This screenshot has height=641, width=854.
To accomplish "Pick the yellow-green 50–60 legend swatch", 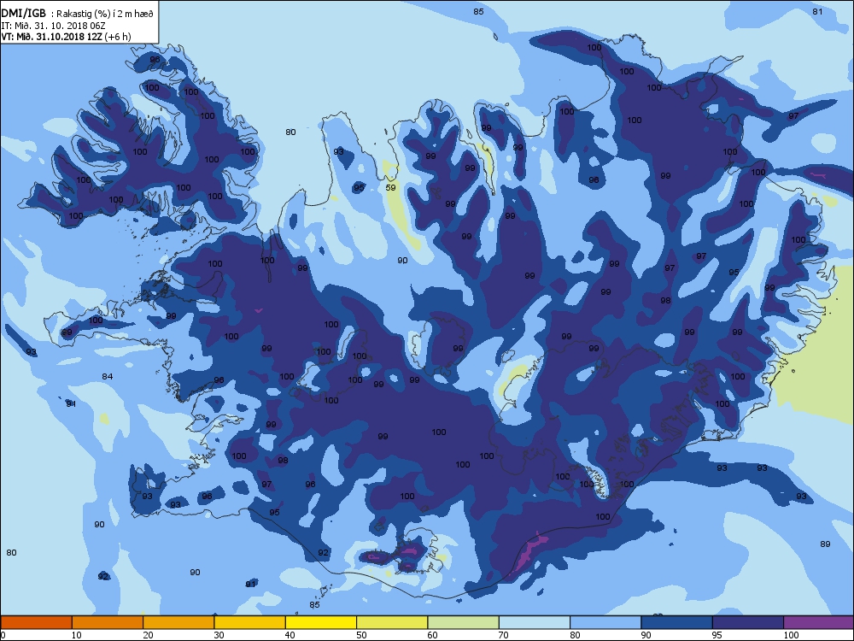I will coord(392,622).
